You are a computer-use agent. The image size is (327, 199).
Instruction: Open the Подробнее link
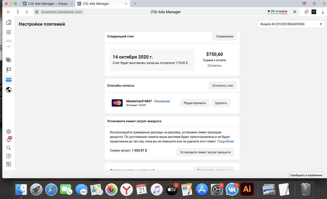[226, 141]
